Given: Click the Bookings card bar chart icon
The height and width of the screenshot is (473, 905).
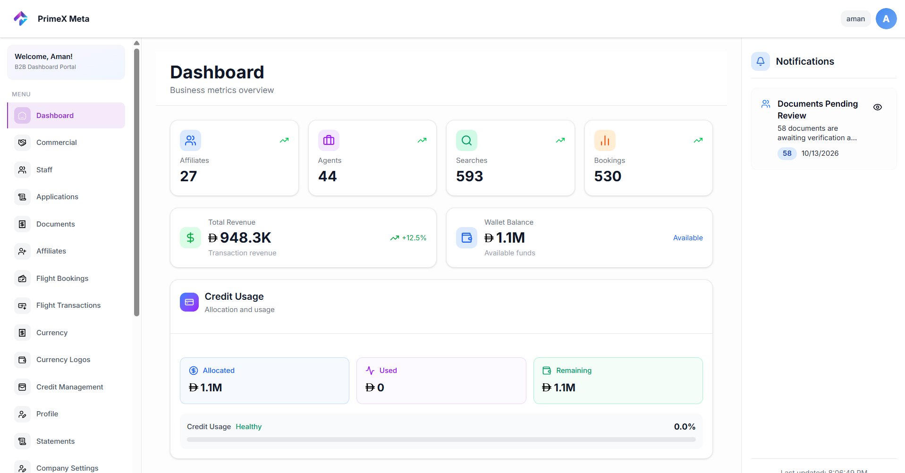Looking at the screenshot, I should pos(605,140).
